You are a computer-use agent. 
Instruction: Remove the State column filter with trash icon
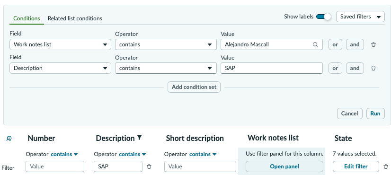(x=385, y=166)
